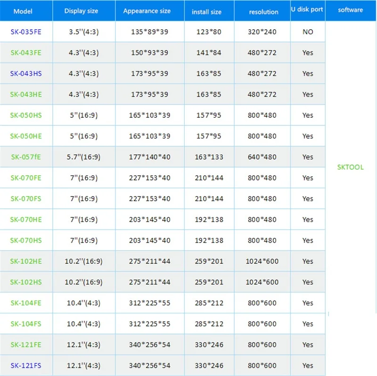Viewport: 377px width, 376px height.
Task: Select SK-070HE row's 203*145*40 cell
Action: [149, 220]
